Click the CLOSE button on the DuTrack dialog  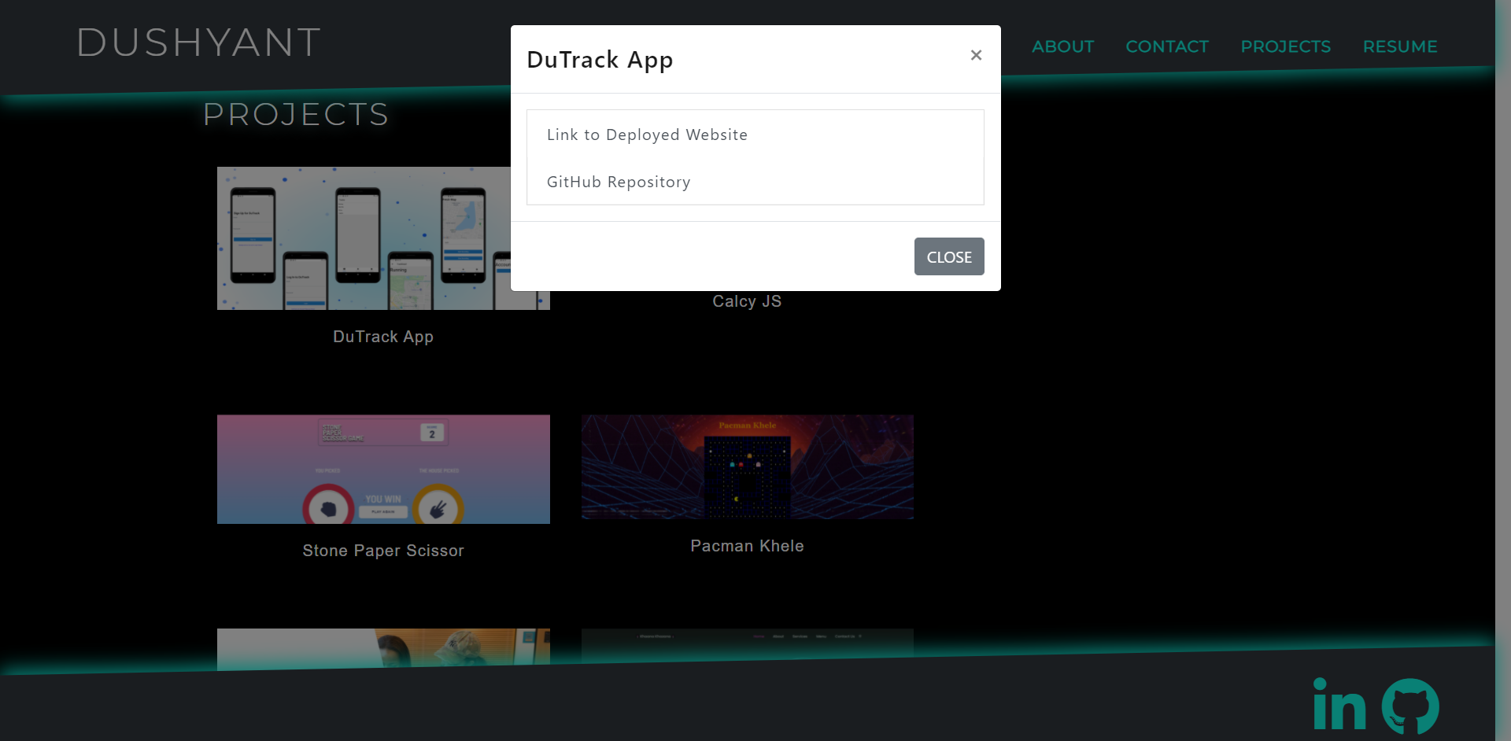[948, 256]
